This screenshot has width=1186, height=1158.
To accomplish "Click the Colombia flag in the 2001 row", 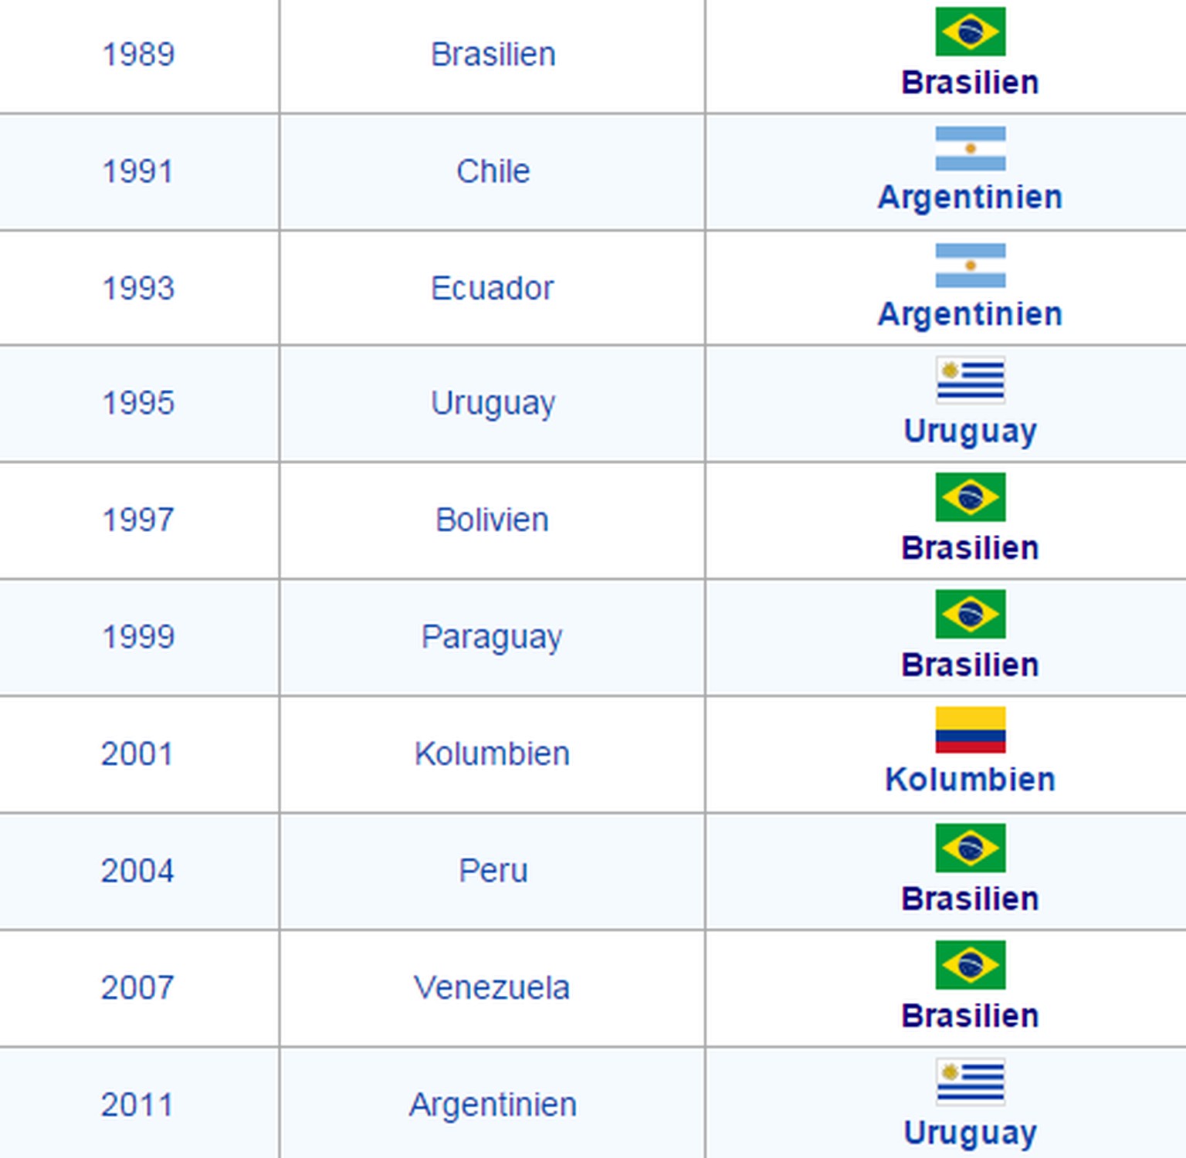I will coord(970,730).
